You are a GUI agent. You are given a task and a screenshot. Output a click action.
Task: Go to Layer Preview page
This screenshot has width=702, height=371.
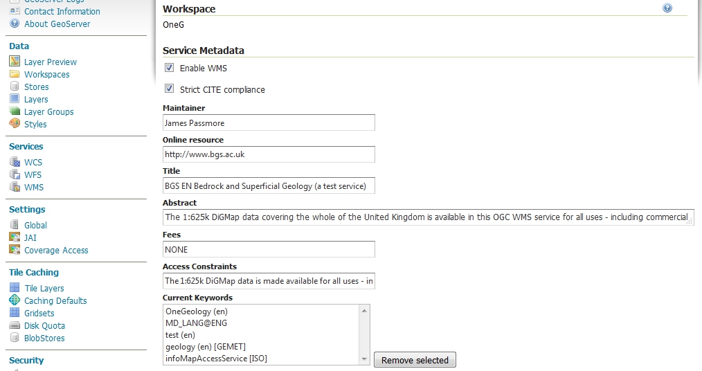51,62
